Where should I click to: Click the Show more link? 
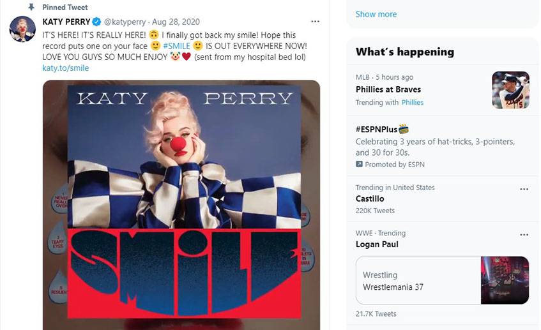point(376,14)
